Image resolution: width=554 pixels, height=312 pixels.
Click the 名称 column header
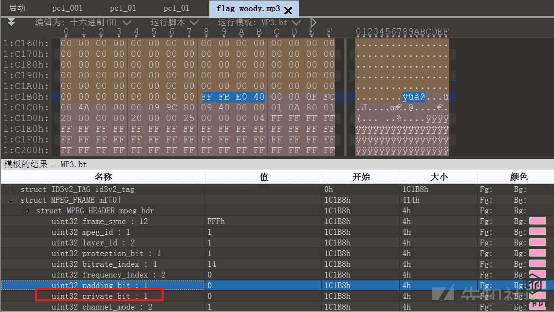[103, 177]
